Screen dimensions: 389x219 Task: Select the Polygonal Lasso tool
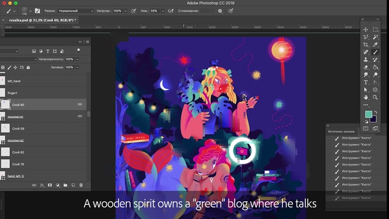(x=366, y=37)
